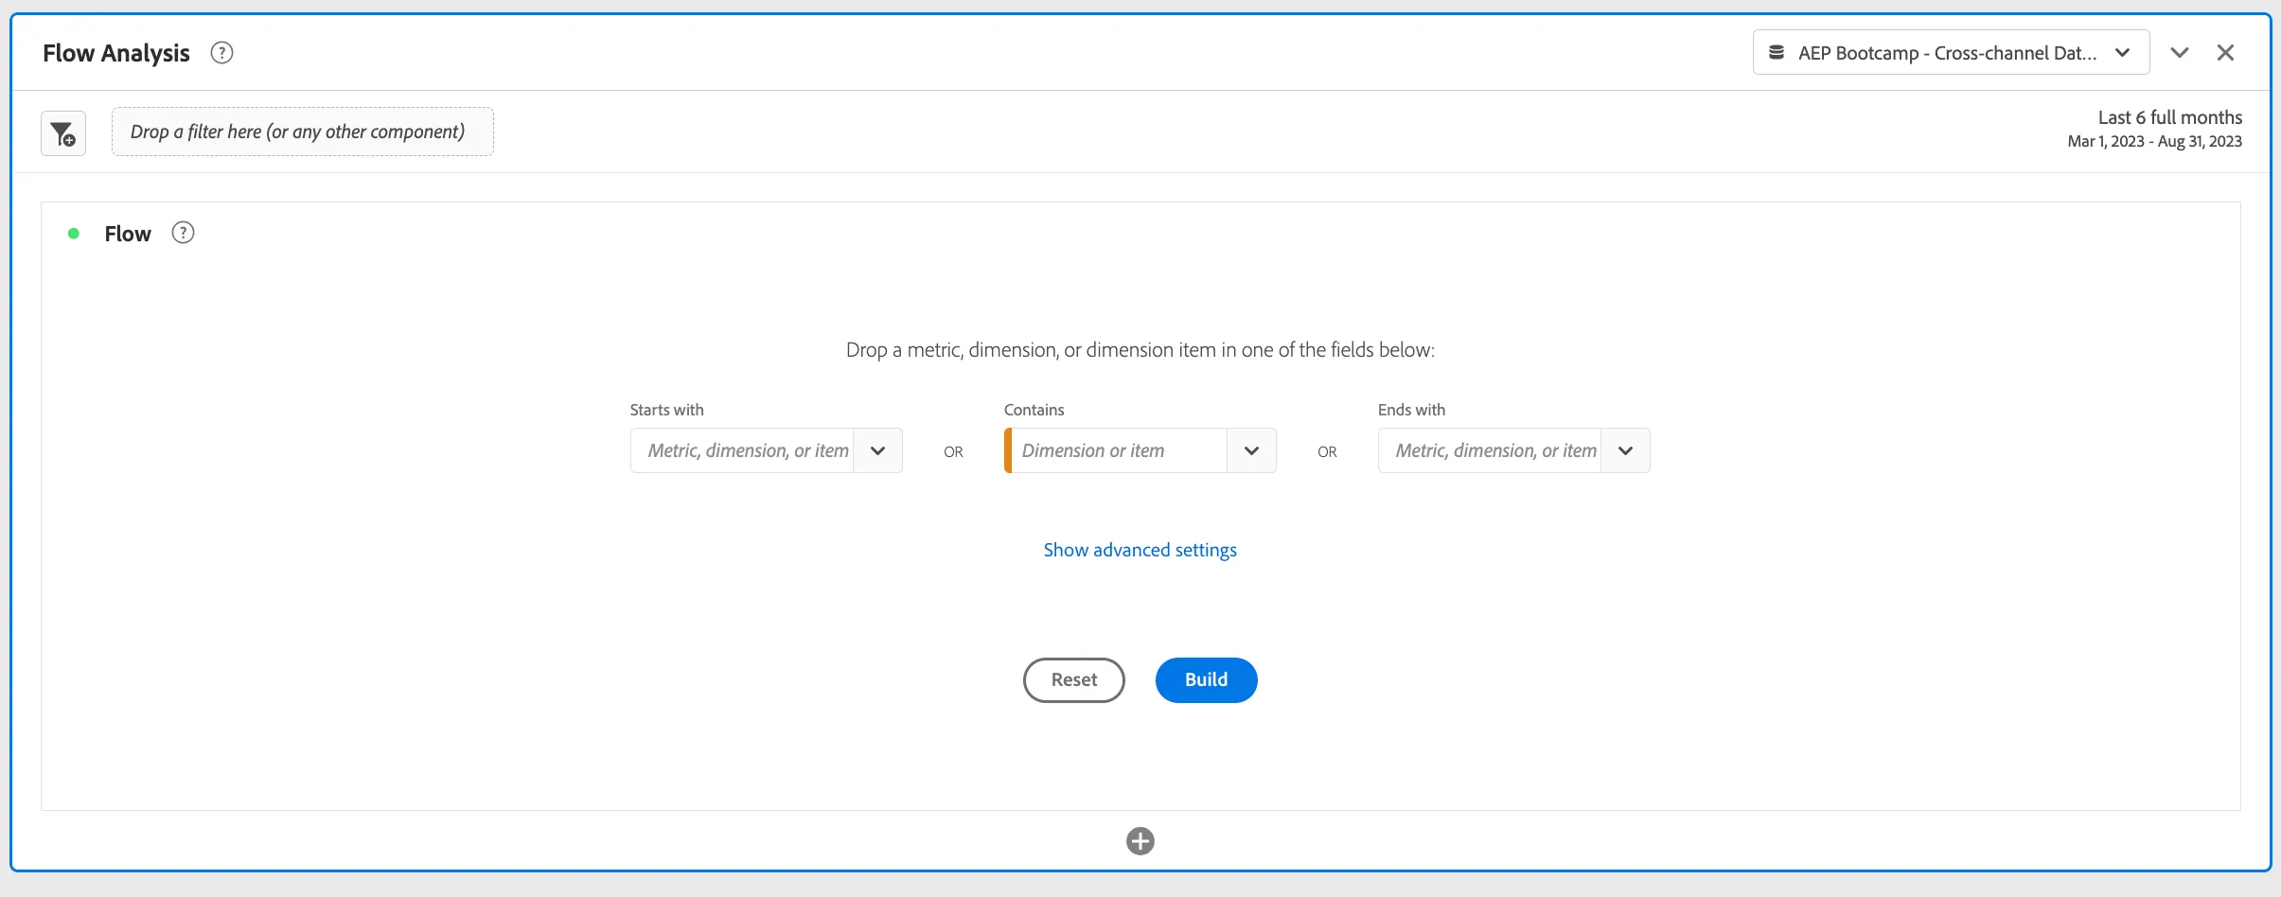The height and width of the screenshot is (897, 2281).
Task: Open help icon next to Flow heading
Action: click(183, 233)
